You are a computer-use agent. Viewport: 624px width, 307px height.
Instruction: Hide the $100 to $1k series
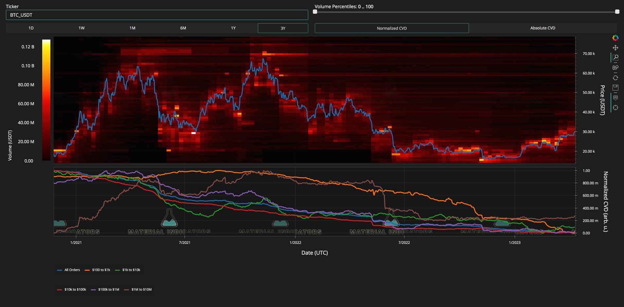click(x=101, y=270)
